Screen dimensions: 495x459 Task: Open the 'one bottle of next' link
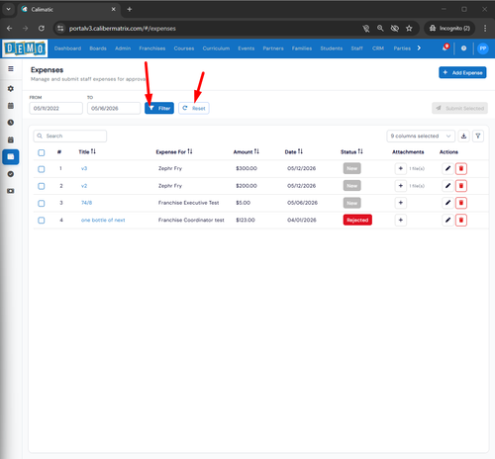point(103,220)
